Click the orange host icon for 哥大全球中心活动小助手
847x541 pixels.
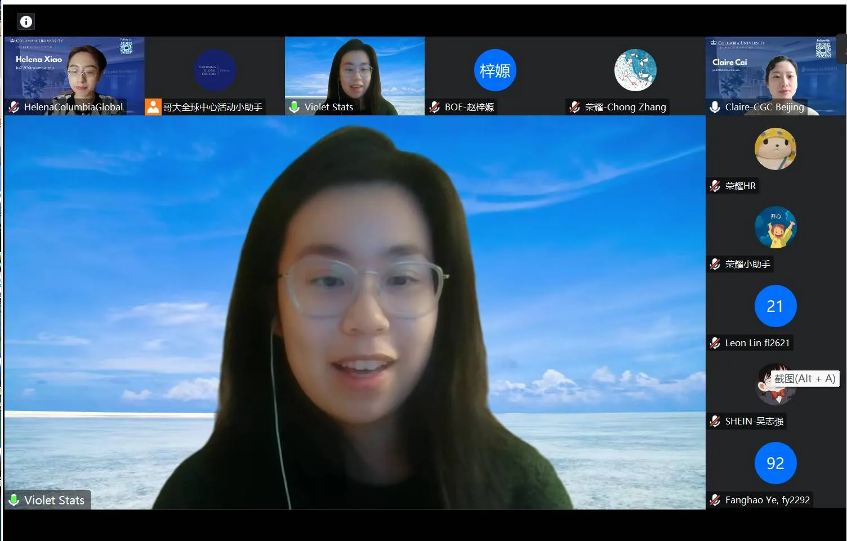(x=153, y=107)
